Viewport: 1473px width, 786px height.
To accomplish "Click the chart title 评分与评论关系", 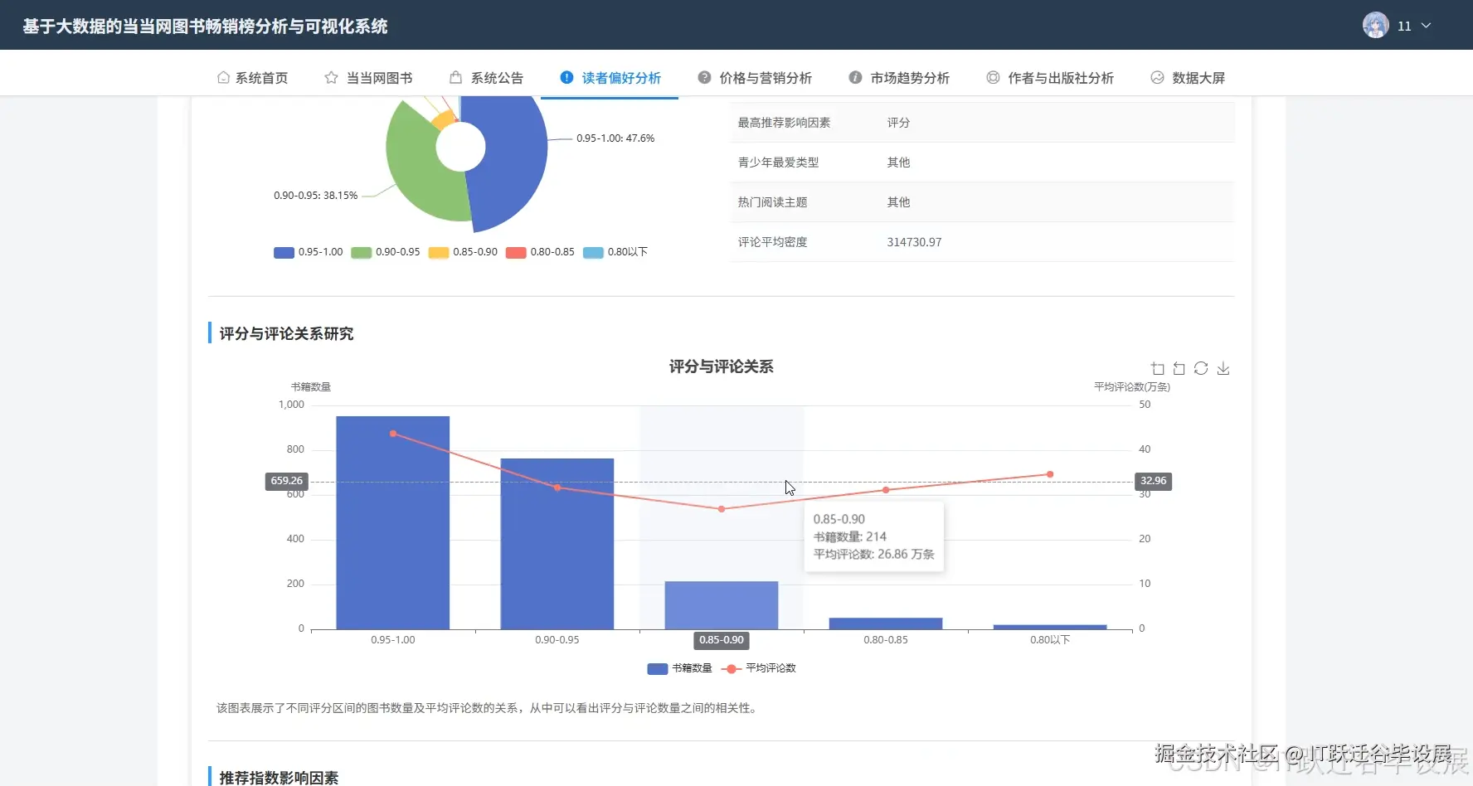I will pyautogui.click(x=721, y=366).
